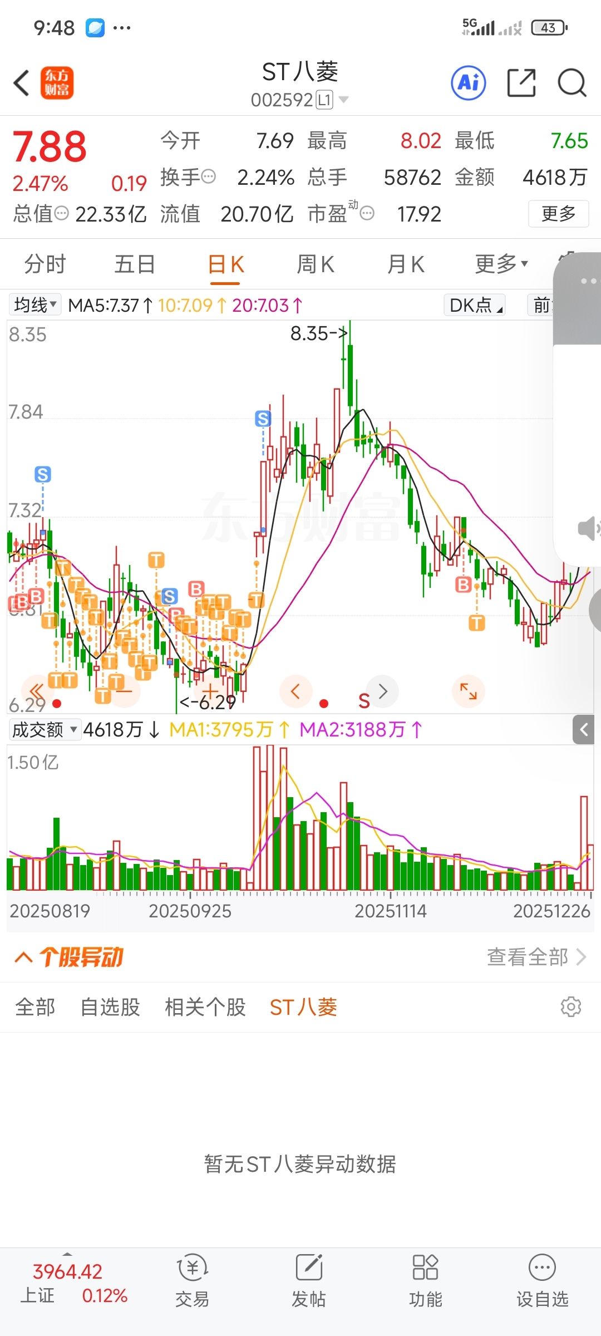
Task: Switch to the 月K tab
Action: 406,264
